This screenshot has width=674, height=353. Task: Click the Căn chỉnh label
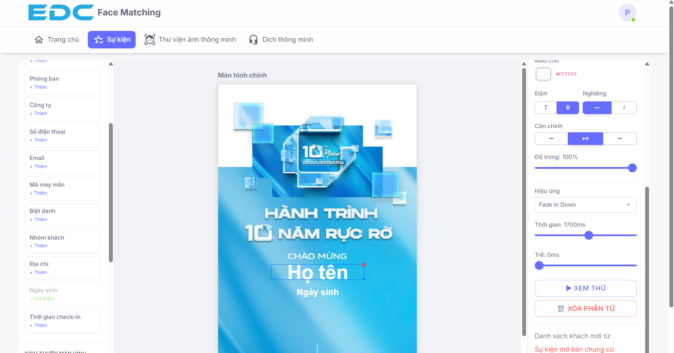coord(549,126)
